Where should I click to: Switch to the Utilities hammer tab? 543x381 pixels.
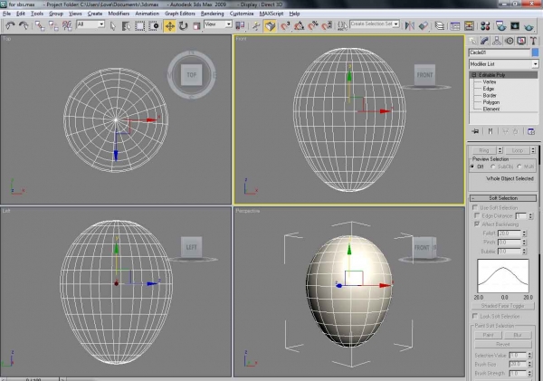[x=533, y=41]
